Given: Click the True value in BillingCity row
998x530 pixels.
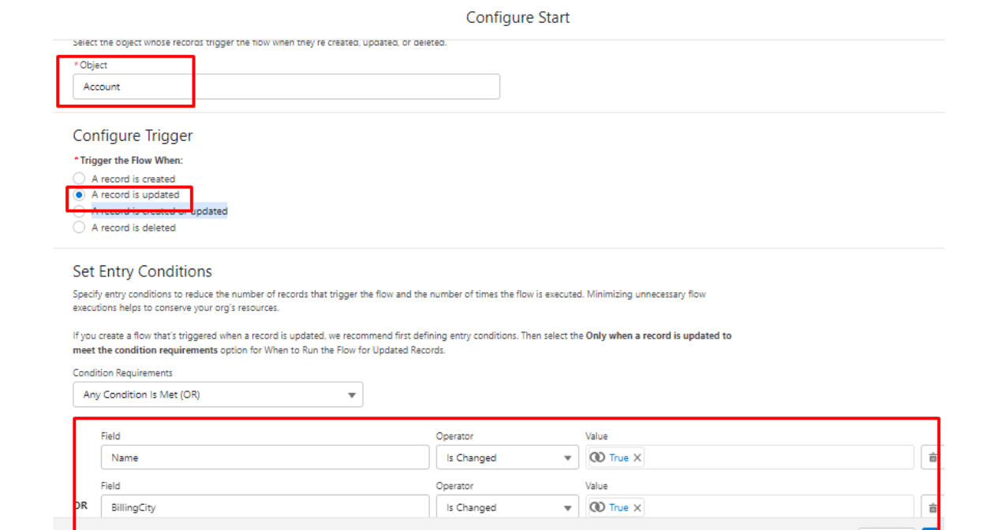Looking at the screenshot, I should 619,508.
